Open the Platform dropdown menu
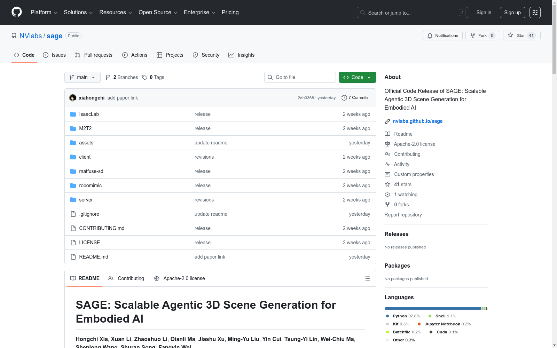 point(44,13)
